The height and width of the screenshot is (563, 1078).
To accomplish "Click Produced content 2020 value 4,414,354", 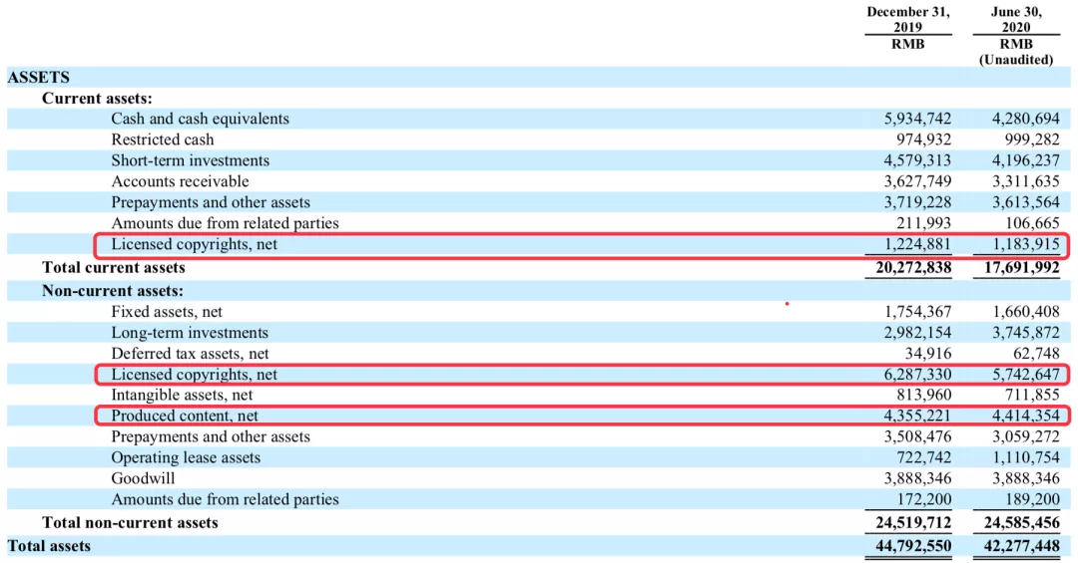I will (x=1026, y=417).
